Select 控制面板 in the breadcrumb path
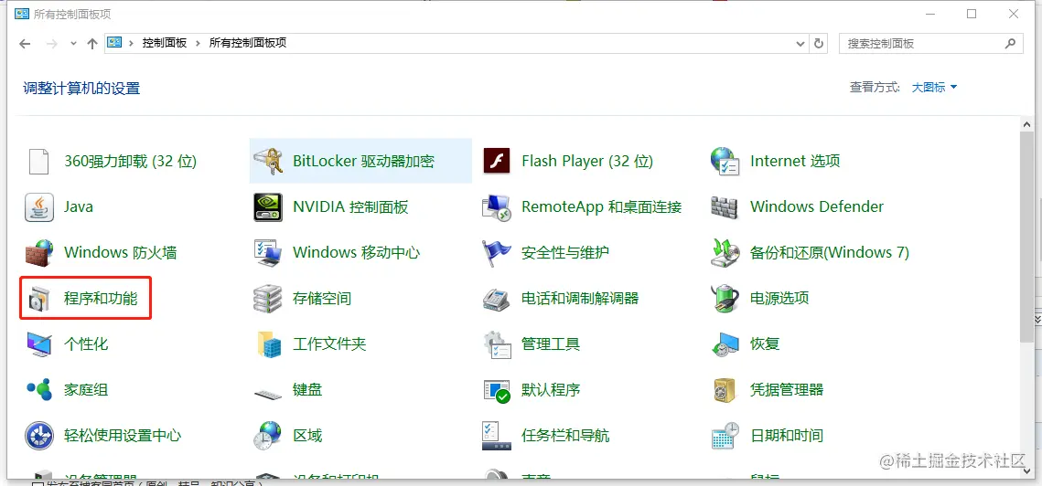Image resolution: width=1042 pixels, height=486 pixels. (165, 43)
